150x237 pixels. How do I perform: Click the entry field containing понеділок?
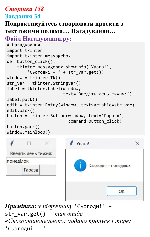pyautogui.click(x=31, y=161)
